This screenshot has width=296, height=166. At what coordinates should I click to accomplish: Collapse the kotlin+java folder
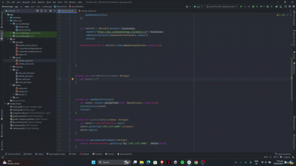[x=8, y=21]
